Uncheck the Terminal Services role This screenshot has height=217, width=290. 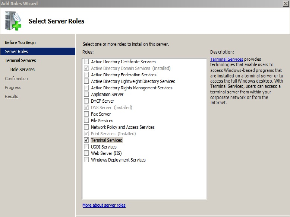[86, 140]
